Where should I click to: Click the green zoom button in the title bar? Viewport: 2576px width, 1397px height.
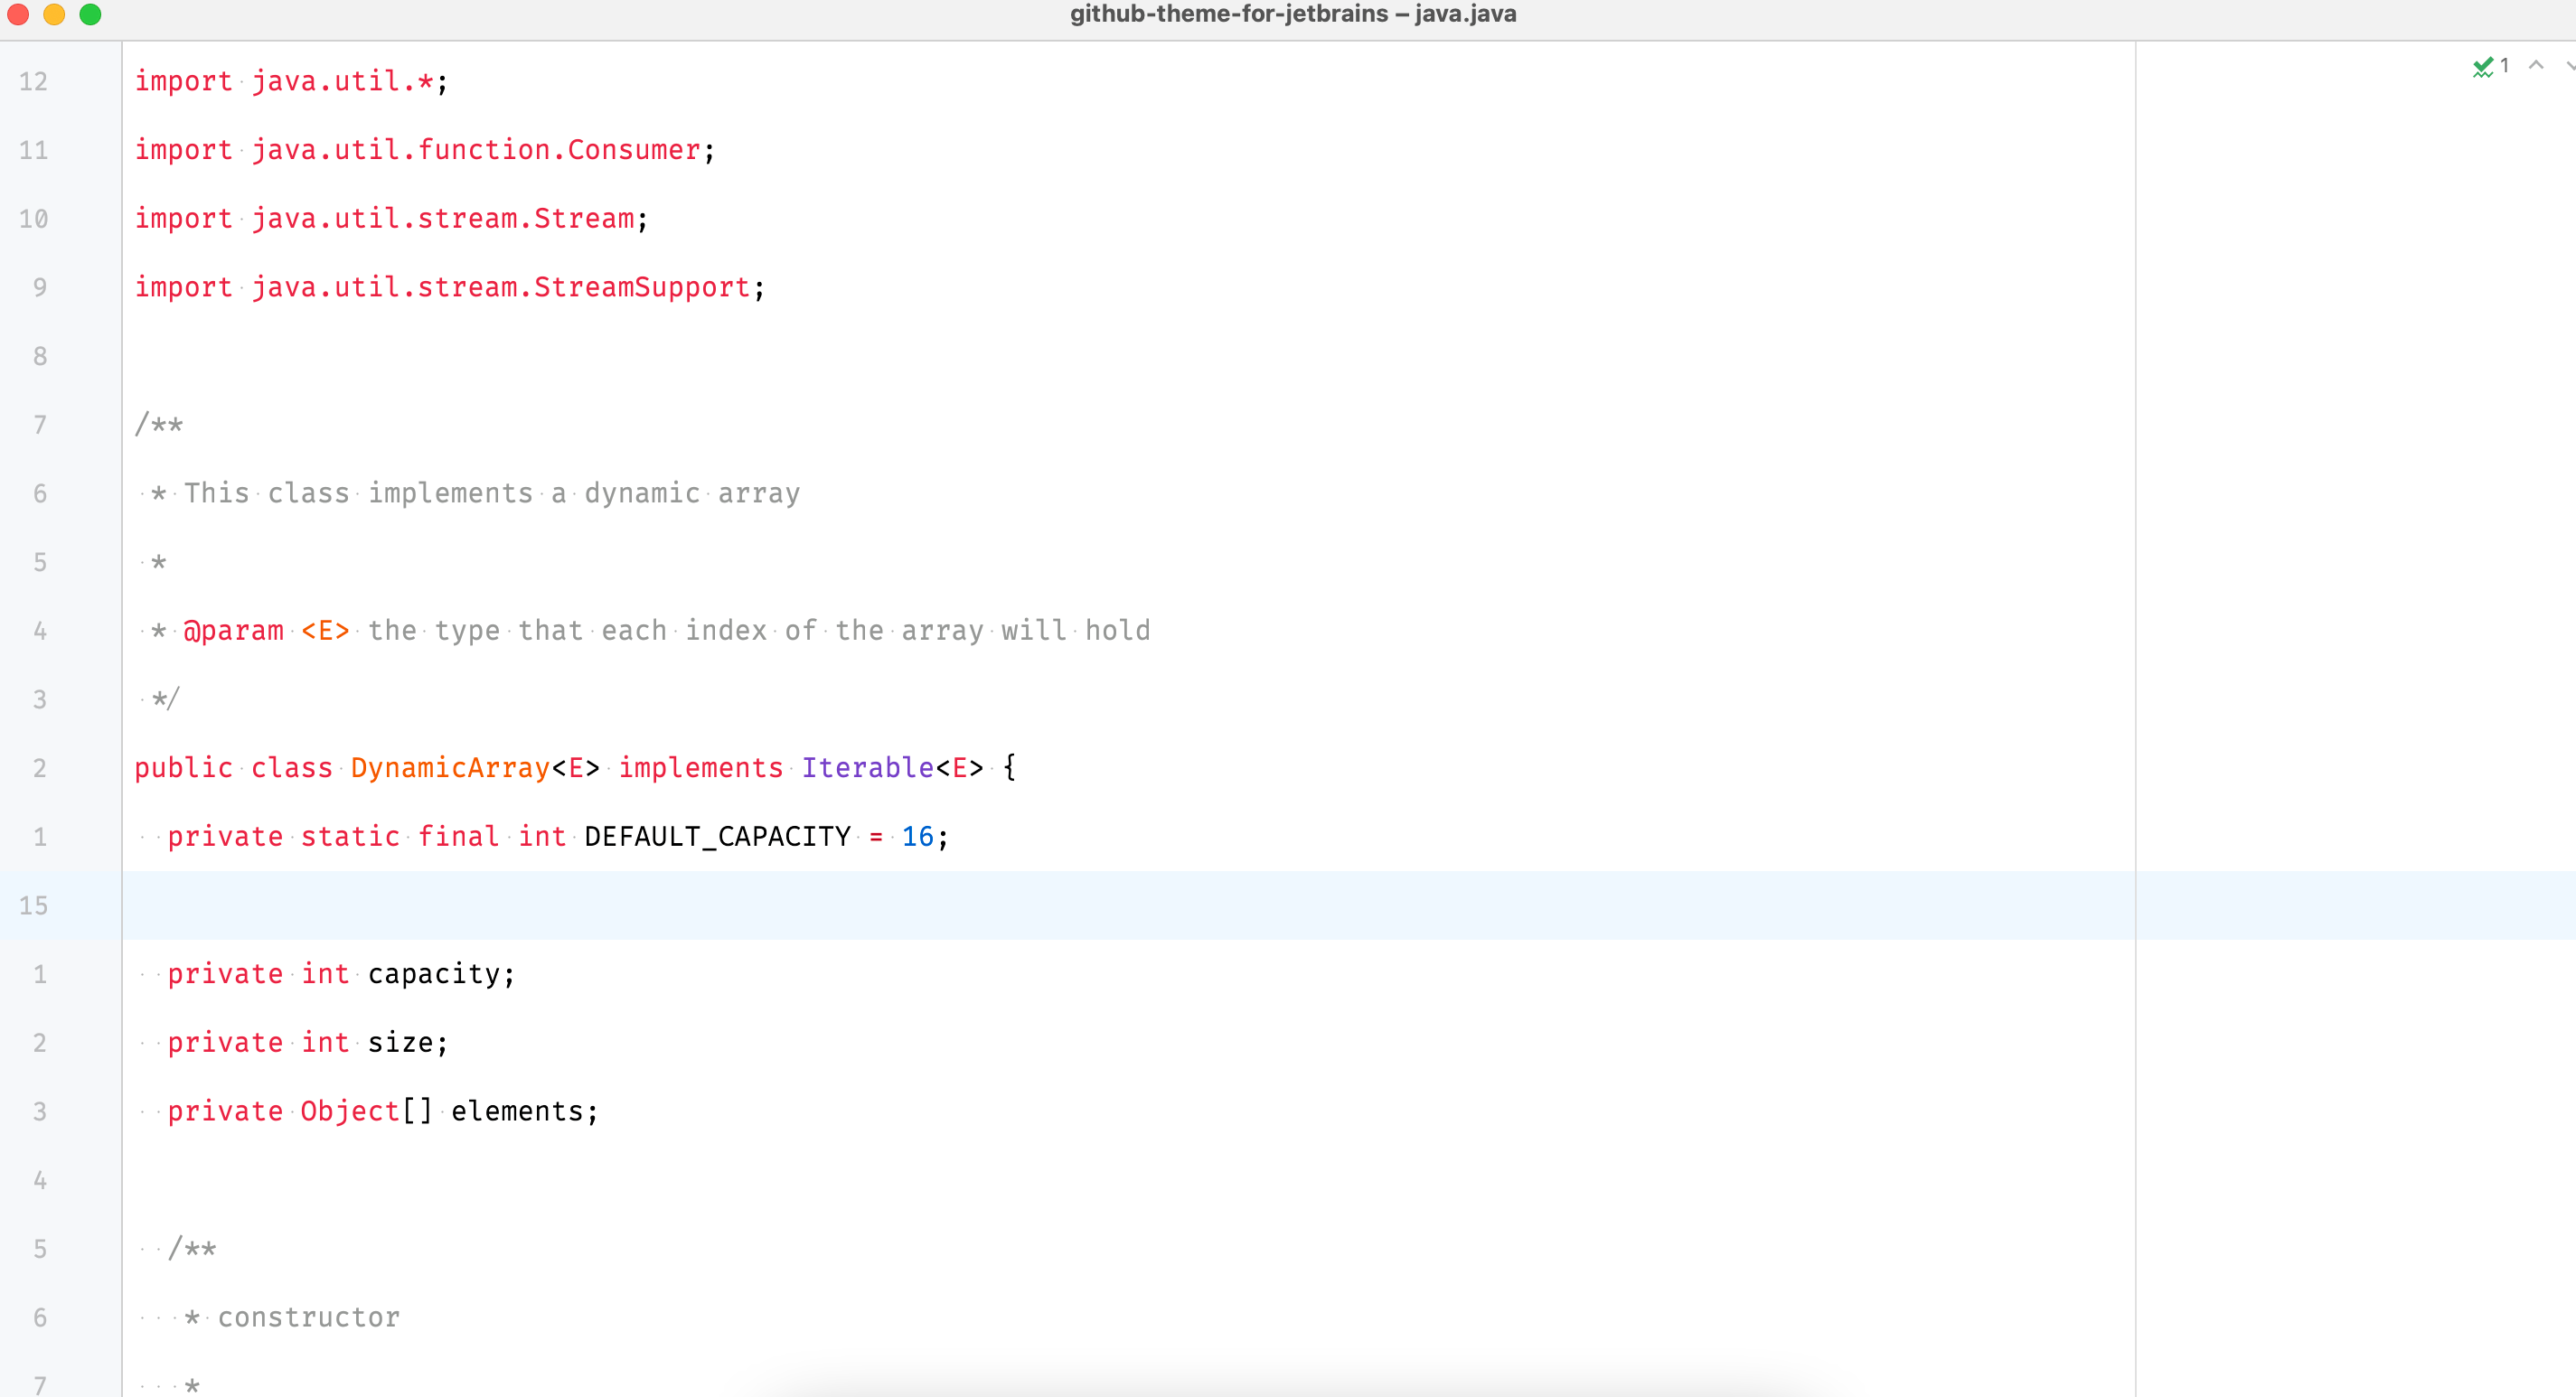click(91, 15)
